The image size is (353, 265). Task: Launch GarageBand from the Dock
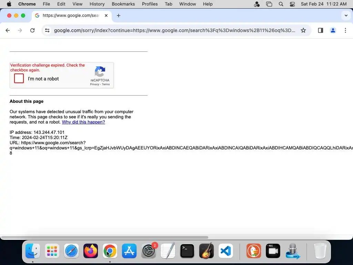(206, 251)
